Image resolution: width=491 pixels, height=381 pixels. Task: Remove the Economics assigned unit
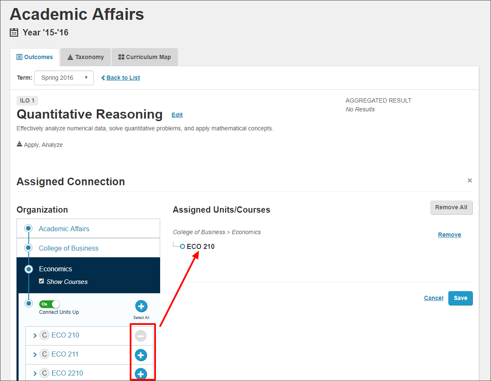pyautogui.click(x=449, y=235)
